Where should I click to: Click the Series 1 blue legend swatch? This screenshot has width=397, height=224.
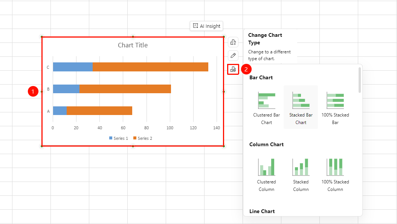[111, 138]
